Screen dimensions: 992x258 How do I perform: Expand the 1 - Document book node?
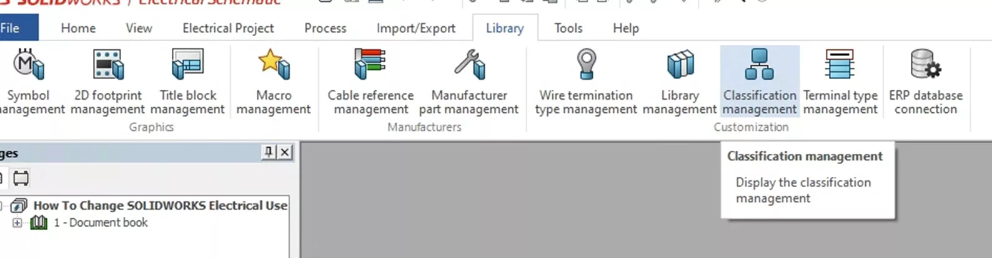pos(17,222)
